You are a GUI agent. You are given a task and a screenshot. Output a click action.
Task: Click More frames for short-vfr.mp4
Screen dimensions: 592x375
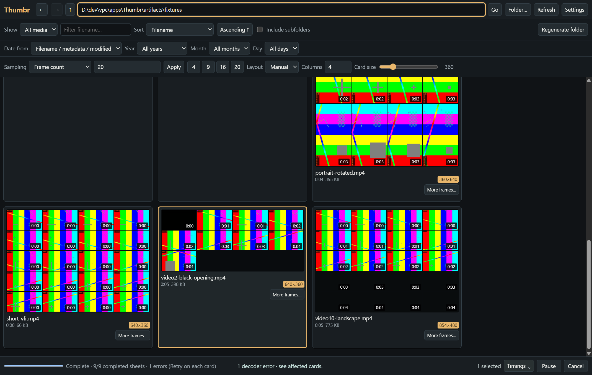point(133,336)
